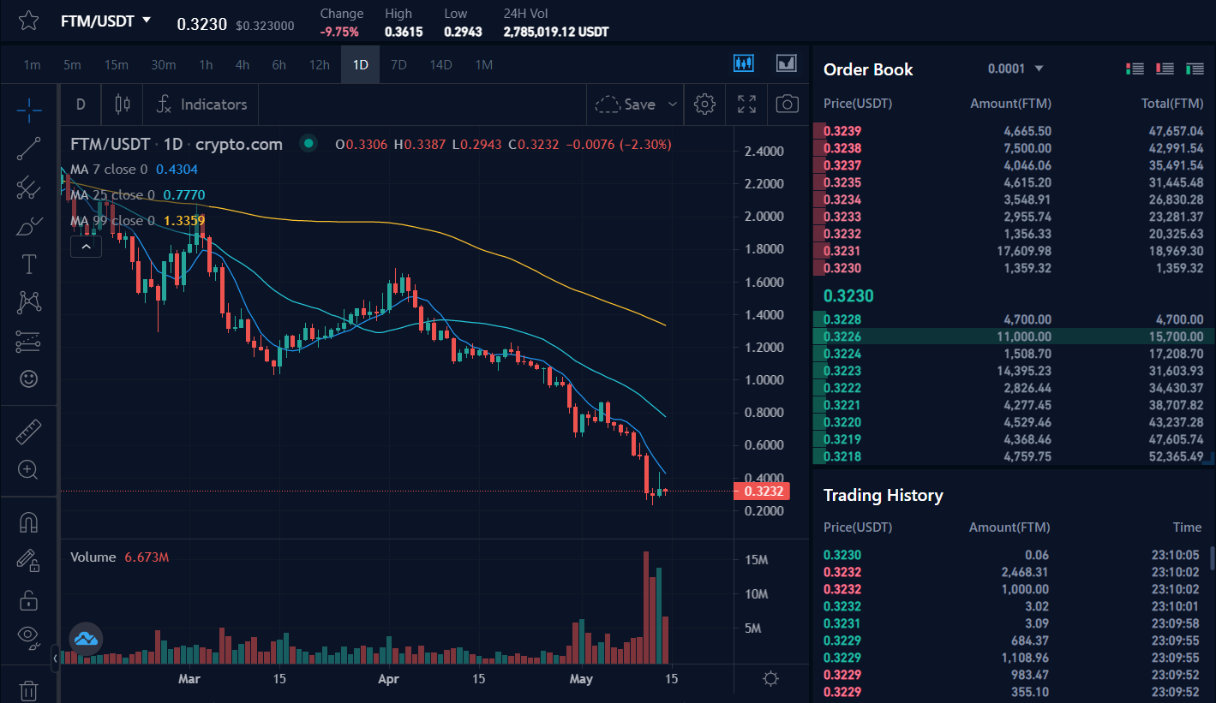Screen dimensions: 1216x703
Task: Click the 0.3232 price label on axis
Action: pos(761,491)
